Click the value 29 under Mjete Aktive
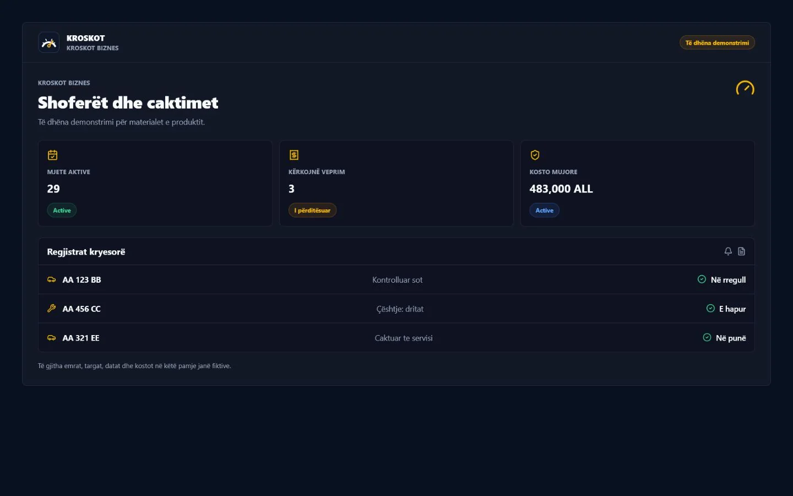This screenshot has width=793, height=496. [x=53, y=189]
